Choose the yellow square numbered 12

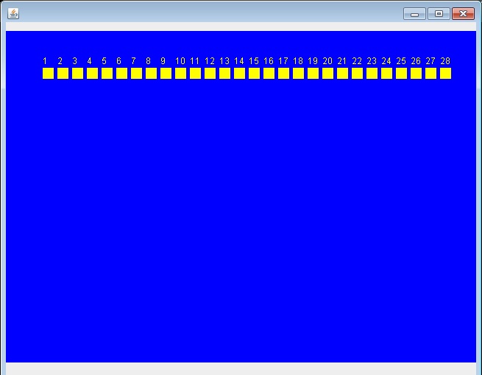210,73
